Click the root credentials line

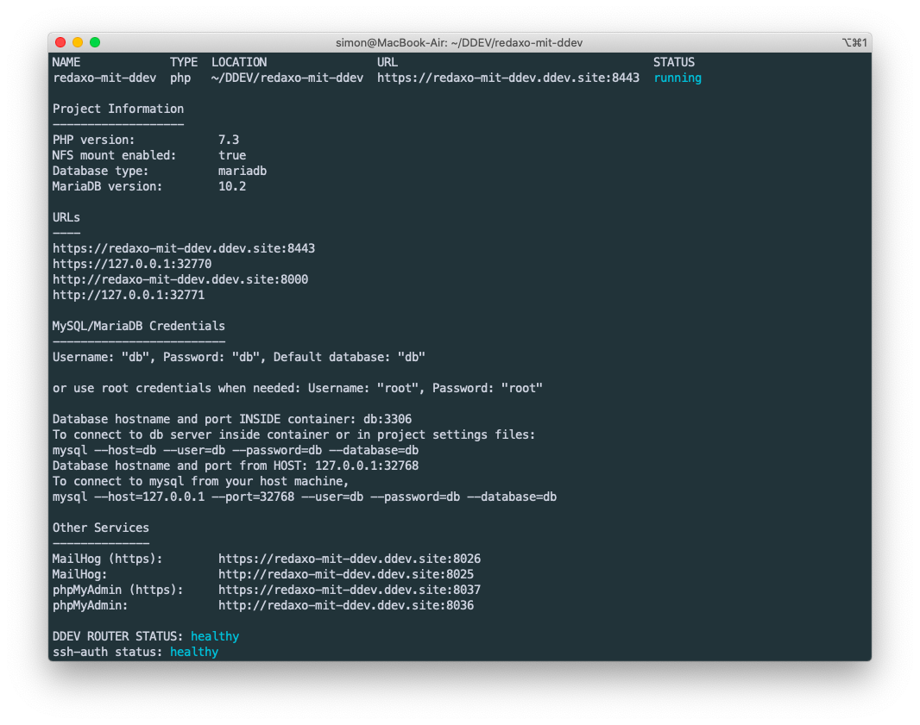coord(298,388)
